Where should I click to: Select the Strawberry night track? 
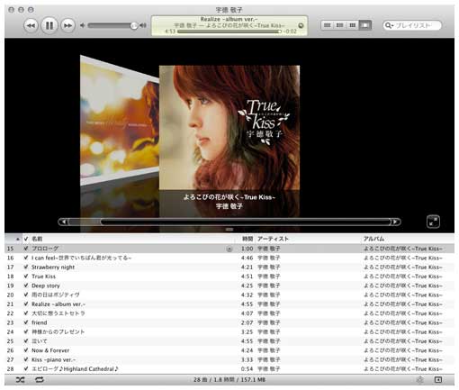point(229,268)
